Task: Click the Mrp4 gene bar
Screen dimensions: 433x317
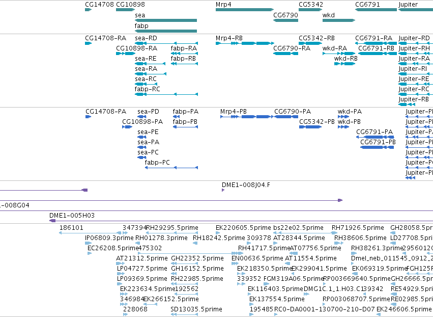Action: (x=245, y=10)
